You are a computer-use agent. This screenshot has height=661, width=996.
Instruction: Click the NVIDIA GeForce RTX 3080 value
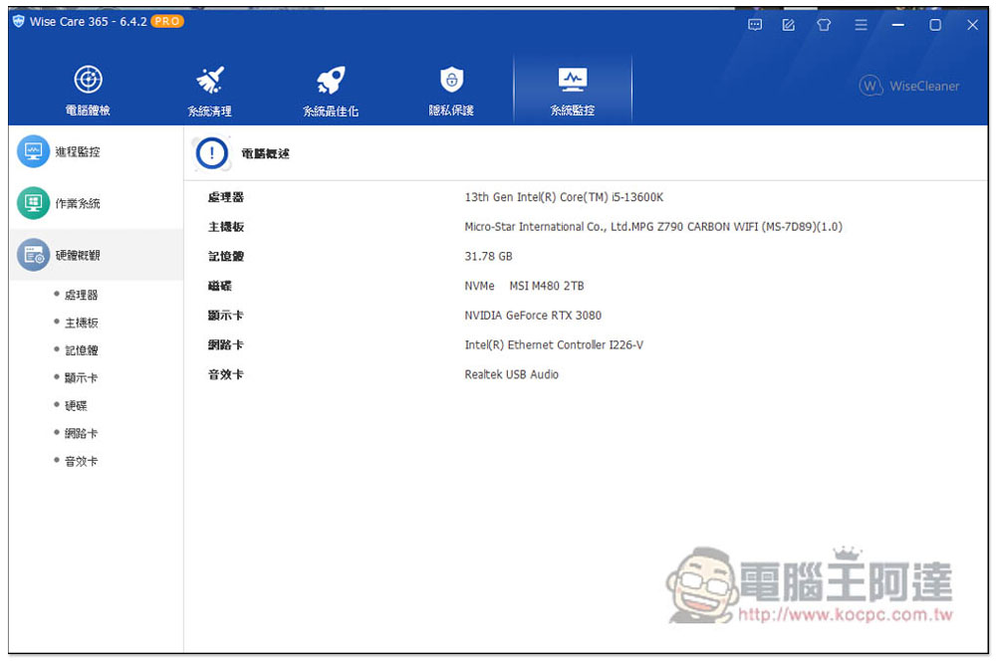(533, 316)
